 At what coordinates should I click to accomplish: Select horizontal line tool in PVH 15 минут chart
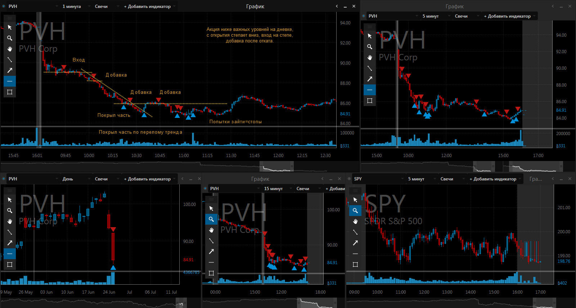pyautogui.click(x=211, y=262)
